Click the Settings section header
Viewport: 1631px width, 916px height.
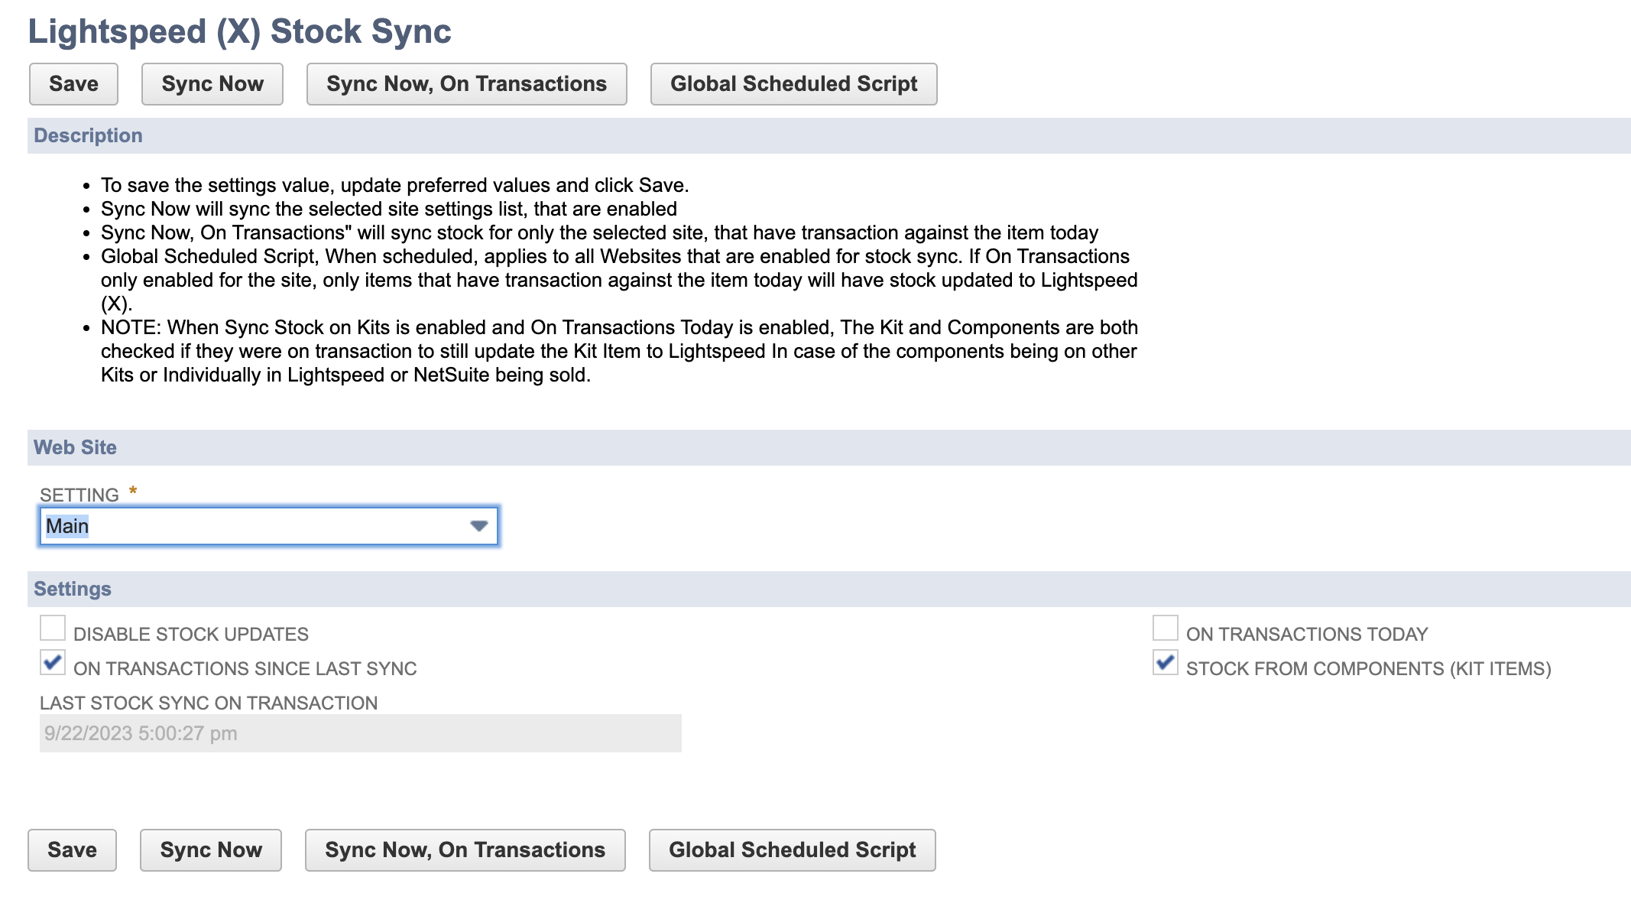(x=828, y=590)
